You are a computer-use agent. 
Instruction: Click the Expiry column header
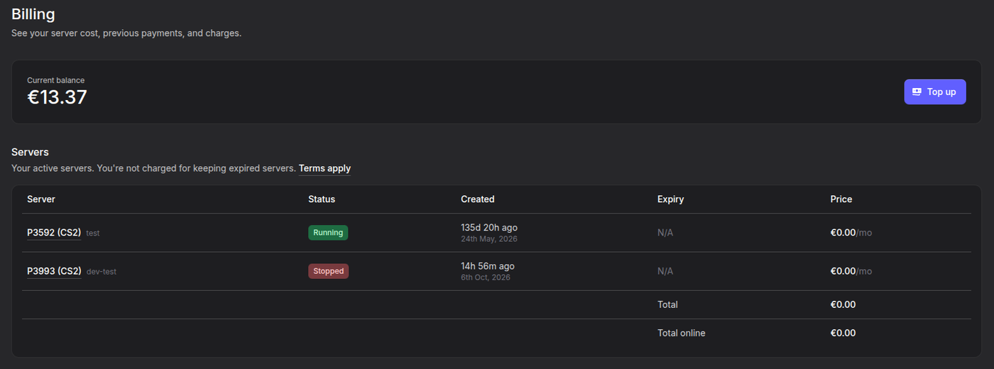[x=671, y=199]
